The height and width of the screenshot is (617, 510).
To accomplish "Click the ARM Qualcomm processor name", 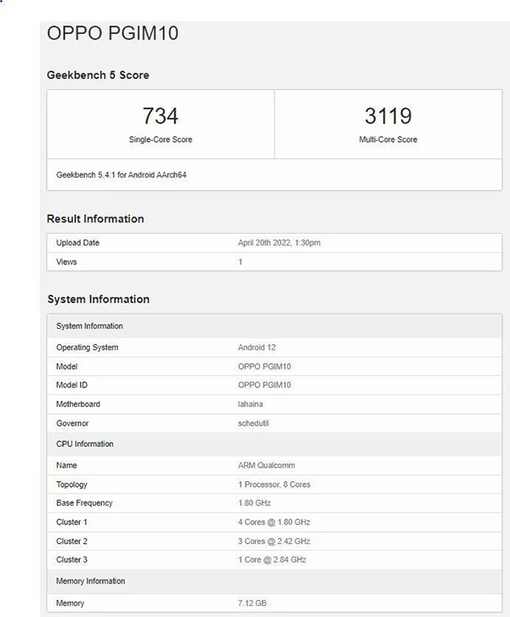I will pyautogui.click(x=266, y=466).
